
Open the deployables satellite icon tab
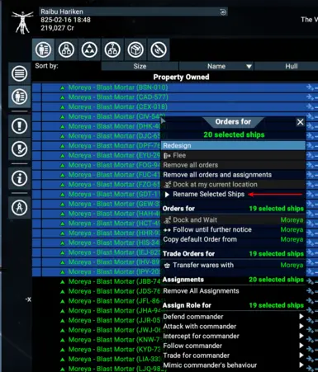pyautogui.click(x=159, y=49)
